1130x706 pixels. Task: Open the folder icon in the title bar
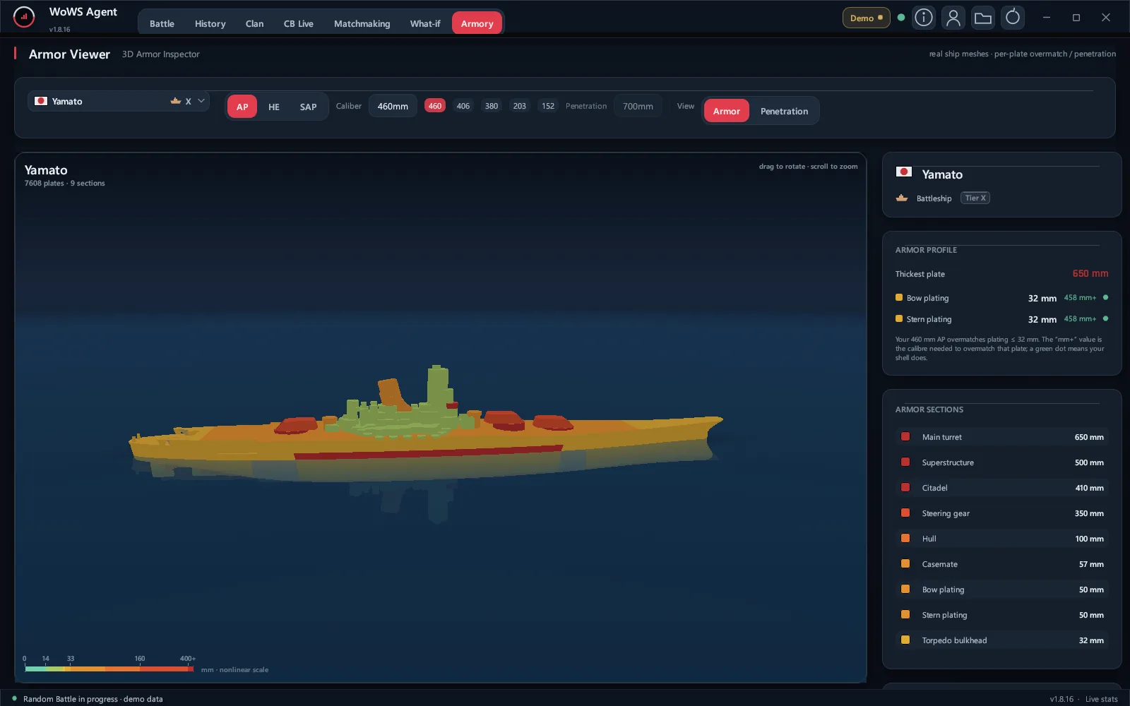coord(982,18)
